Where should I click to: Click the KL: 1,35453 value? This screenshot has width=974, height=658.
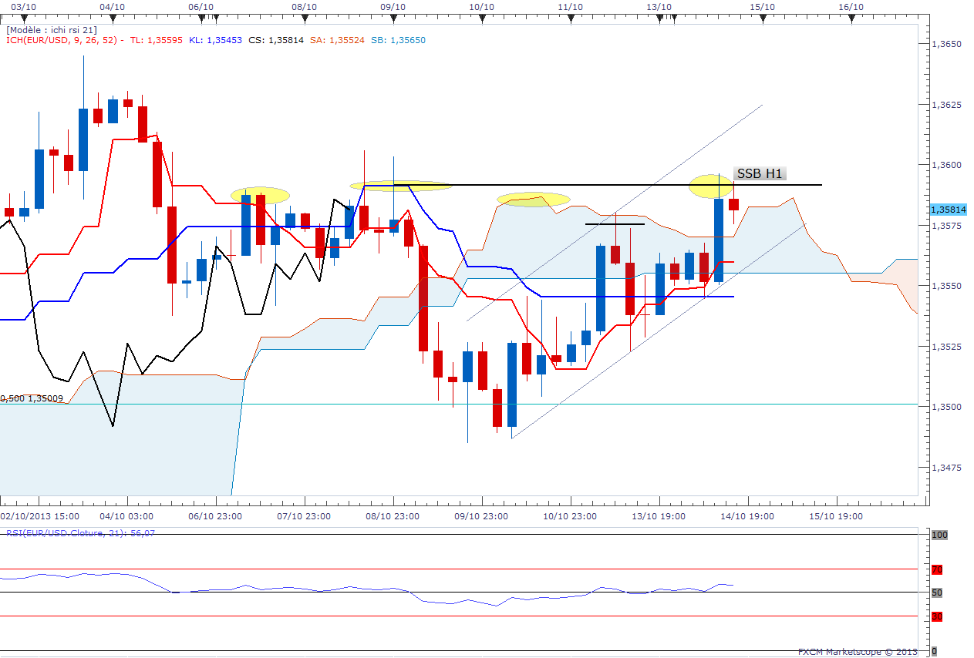pos(216,40)
